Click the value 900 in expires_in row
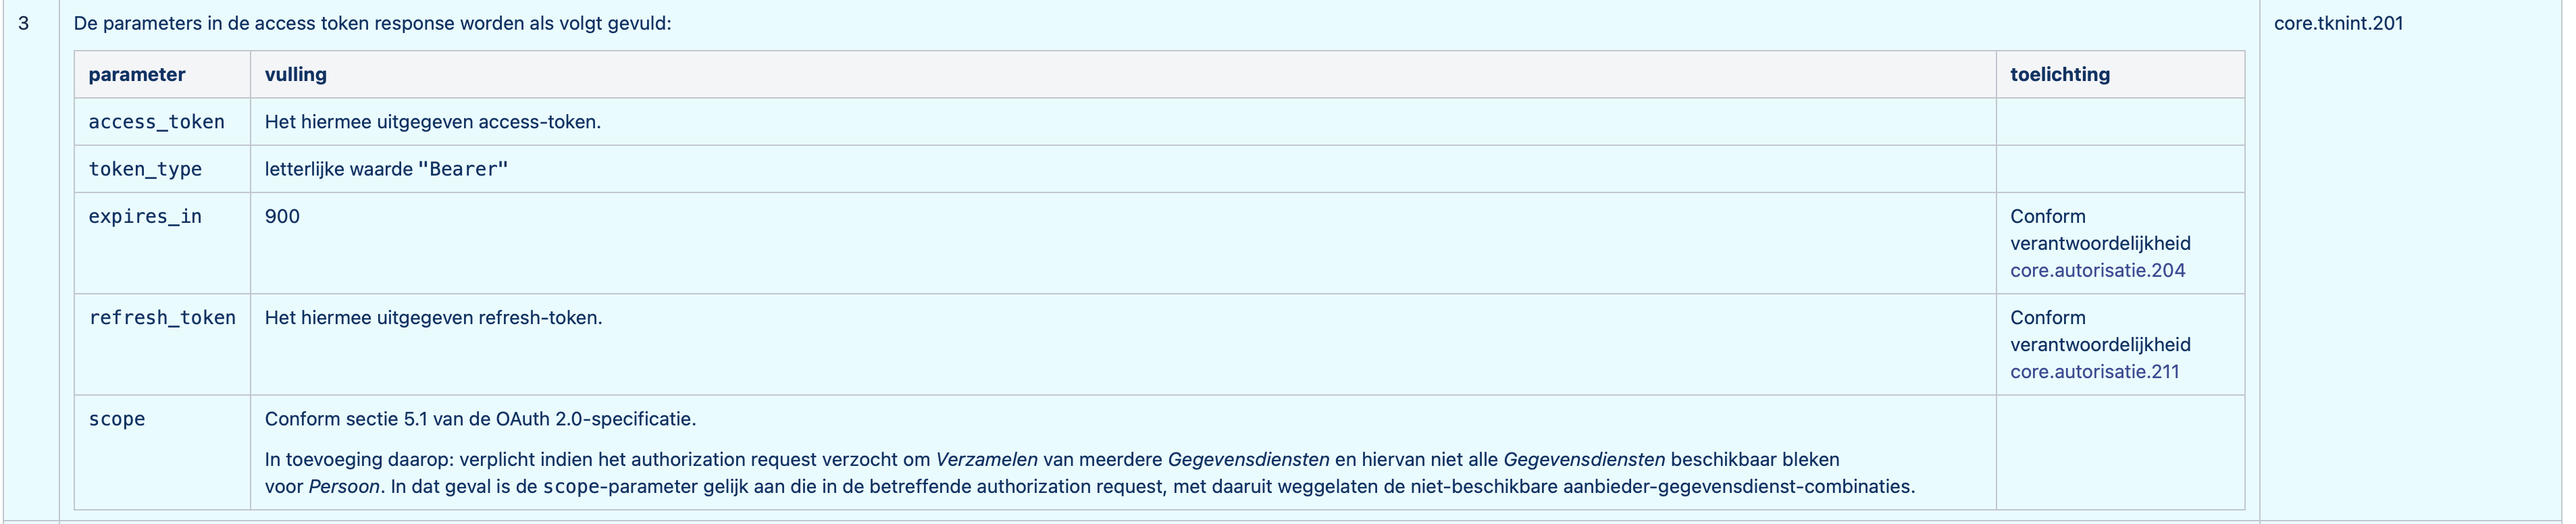The width and height of the screenshot is (2576, 524). point(282,217)
